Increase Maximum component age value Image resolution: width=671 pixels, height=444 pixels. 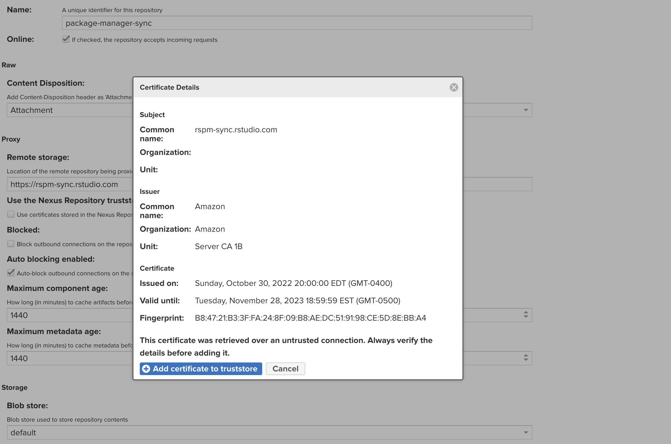coord(526,312)
